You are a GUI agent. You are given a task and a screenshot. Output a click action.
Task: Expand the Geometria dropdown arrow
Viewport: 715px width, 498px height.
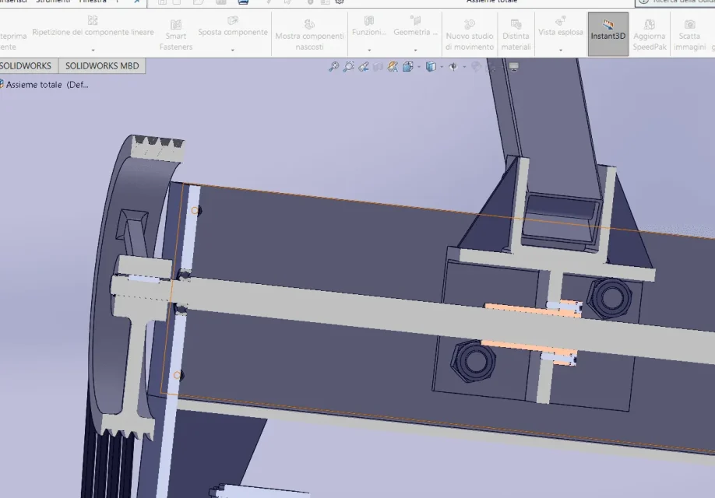(415, 50)
